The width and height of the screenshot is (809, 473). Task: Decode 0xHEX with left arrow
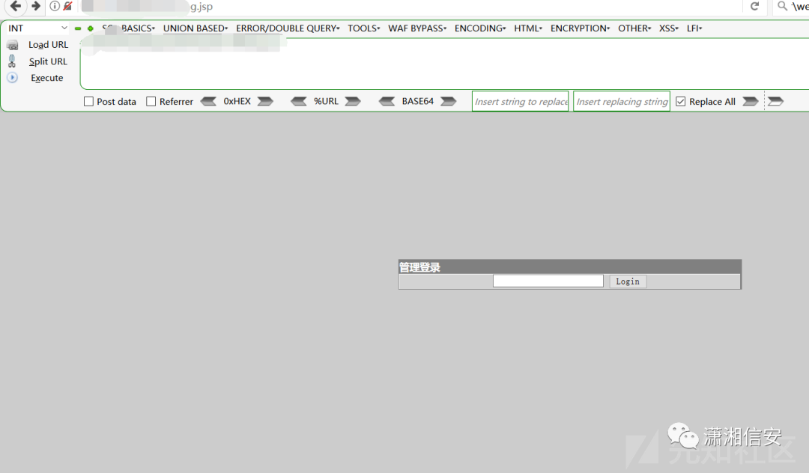pos(208,101)
